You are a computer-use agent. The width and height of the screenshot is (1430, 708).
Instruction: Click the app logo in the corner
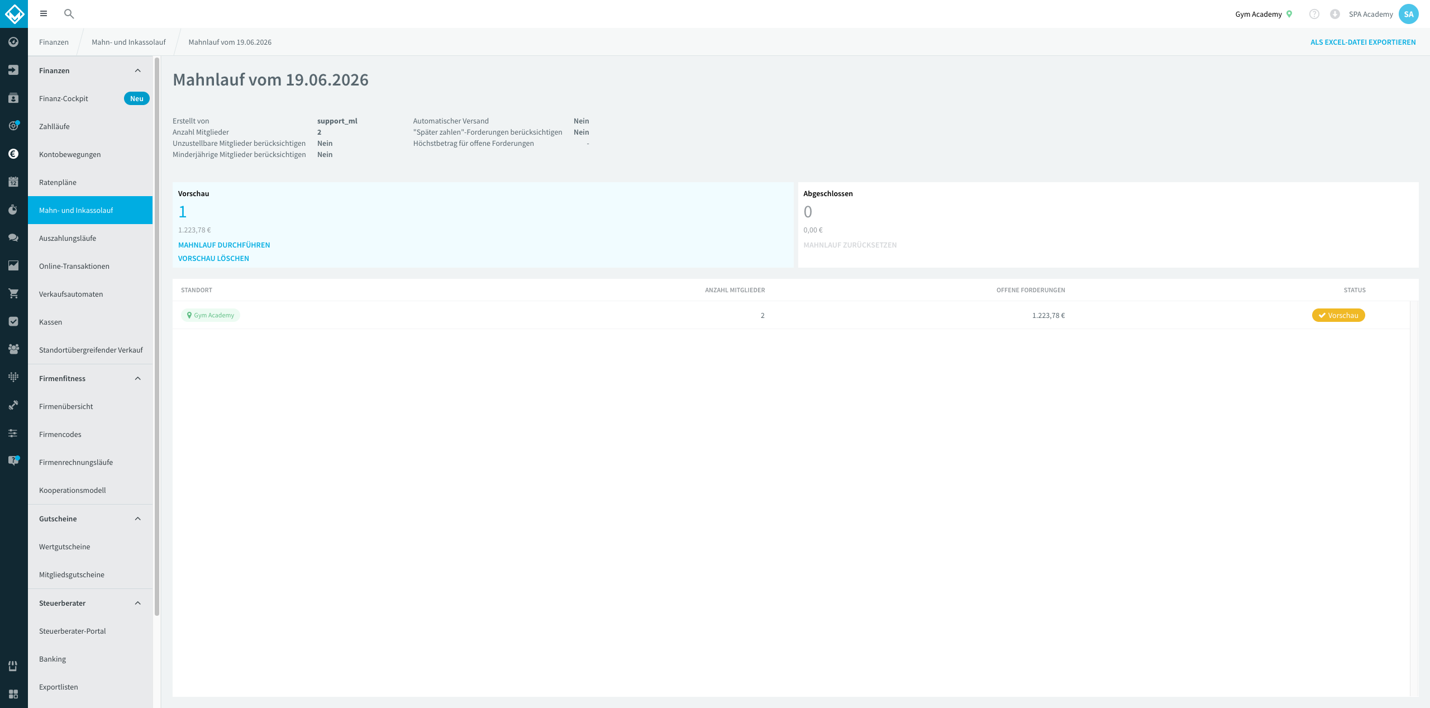pos(14,14)
